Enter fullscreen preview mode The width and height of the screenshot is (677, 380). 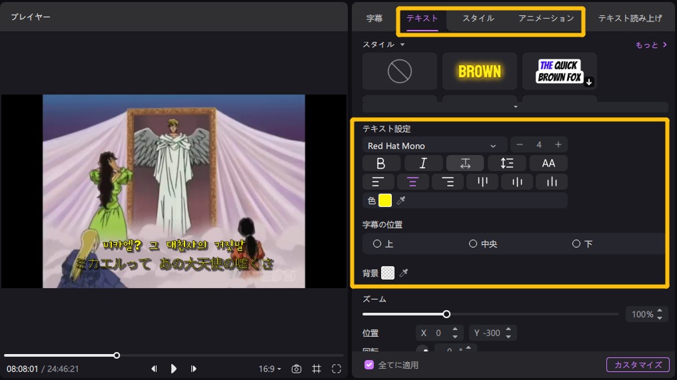[337, 369]
